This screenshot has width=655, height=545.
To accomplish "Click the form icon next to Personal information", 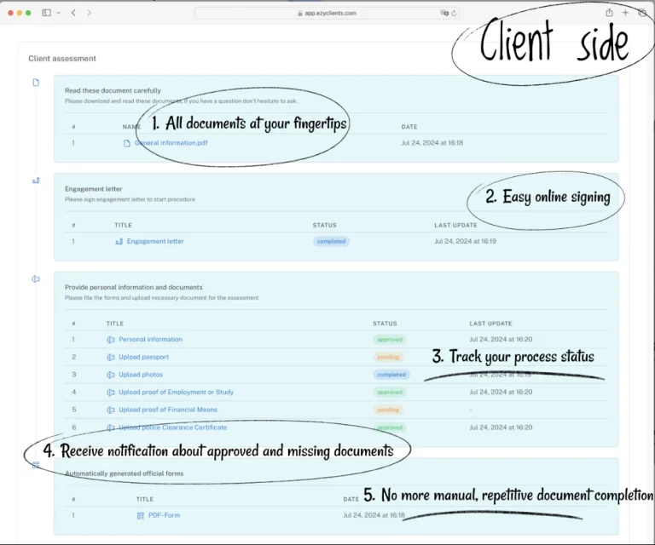I will click(x=111, y=340).
